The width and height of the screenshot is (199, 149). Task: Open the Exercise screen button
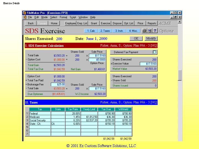(x=106, y=23)
